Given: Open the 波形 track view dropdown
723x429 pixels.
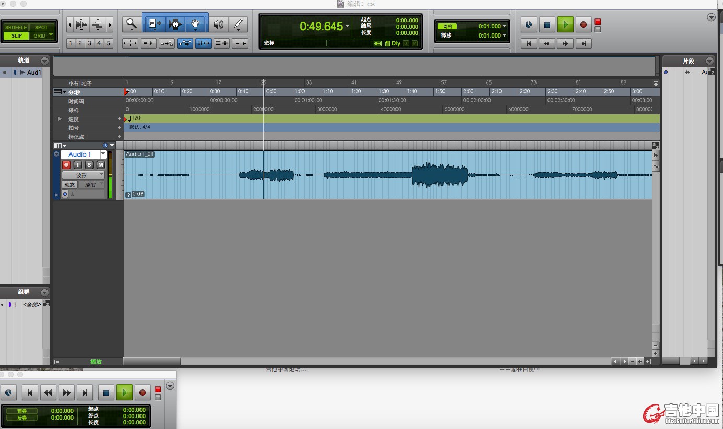Looking at the screenshot, I should point(83,175).
